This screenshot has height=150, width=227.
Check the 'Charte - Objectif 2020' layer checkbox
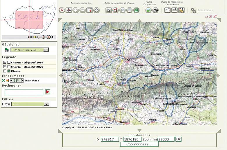click(x=9, y=67)
